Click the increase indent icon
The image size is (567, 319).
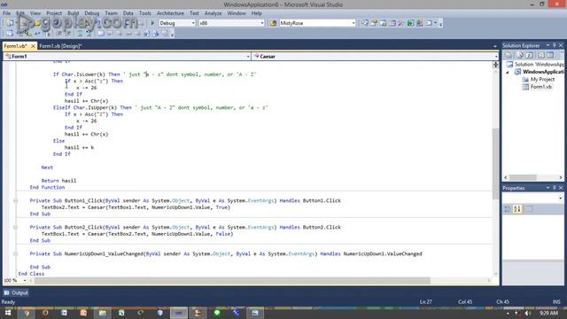click(69, 34)
